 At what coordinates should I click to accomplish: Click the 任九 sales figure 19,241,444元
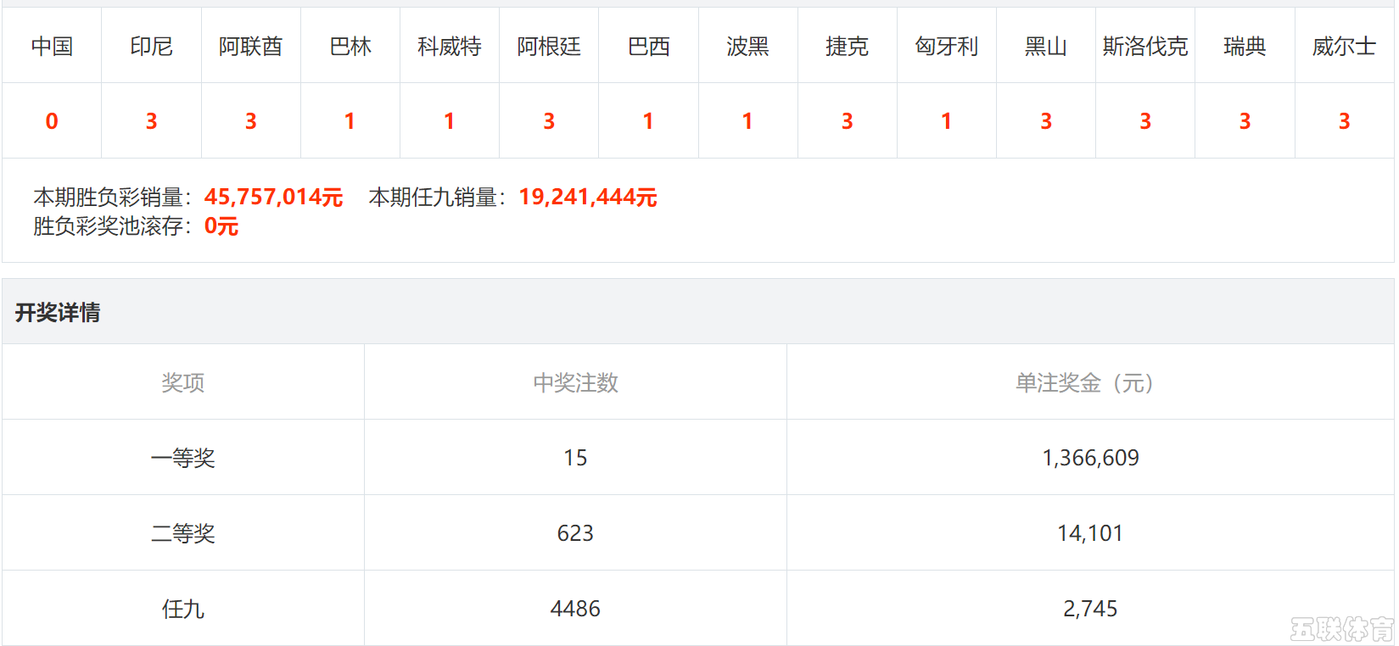point(588,197)
